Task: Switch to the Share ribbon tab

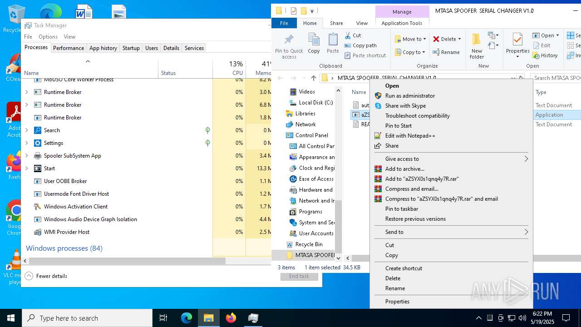Action: (x=336, y=23)
